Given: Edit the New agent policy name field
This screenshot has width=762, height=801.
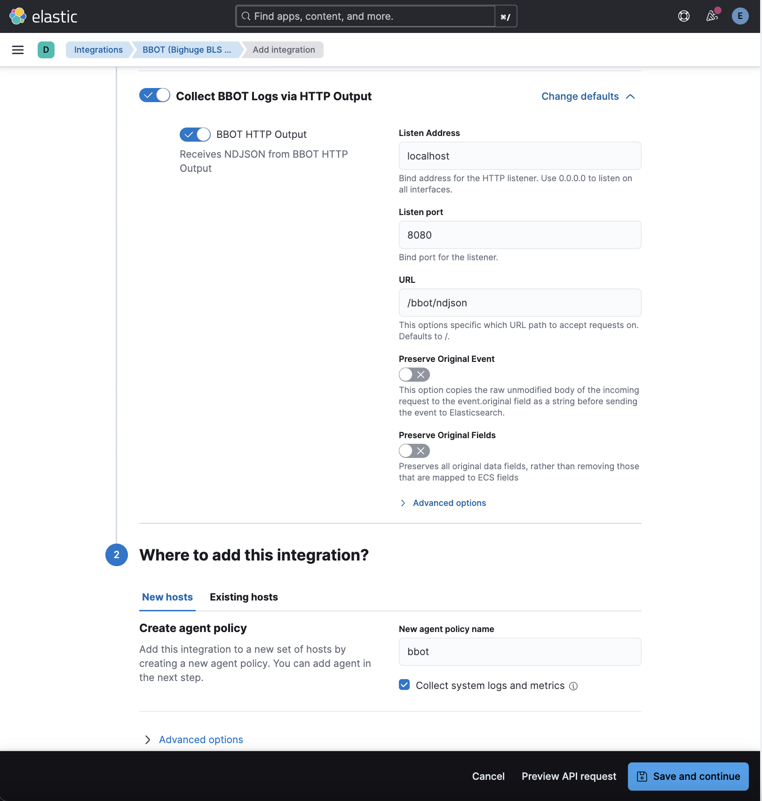Looking at the screenshot, I should (520, 652).
